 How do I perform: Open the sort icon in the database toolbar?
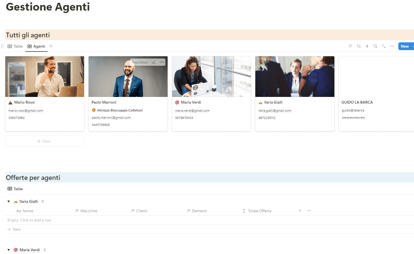click(359, 46)
